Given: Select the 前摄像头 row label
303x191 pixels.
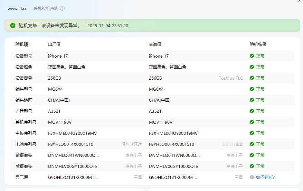Looking at the screenshot, I should click(24, 155).
